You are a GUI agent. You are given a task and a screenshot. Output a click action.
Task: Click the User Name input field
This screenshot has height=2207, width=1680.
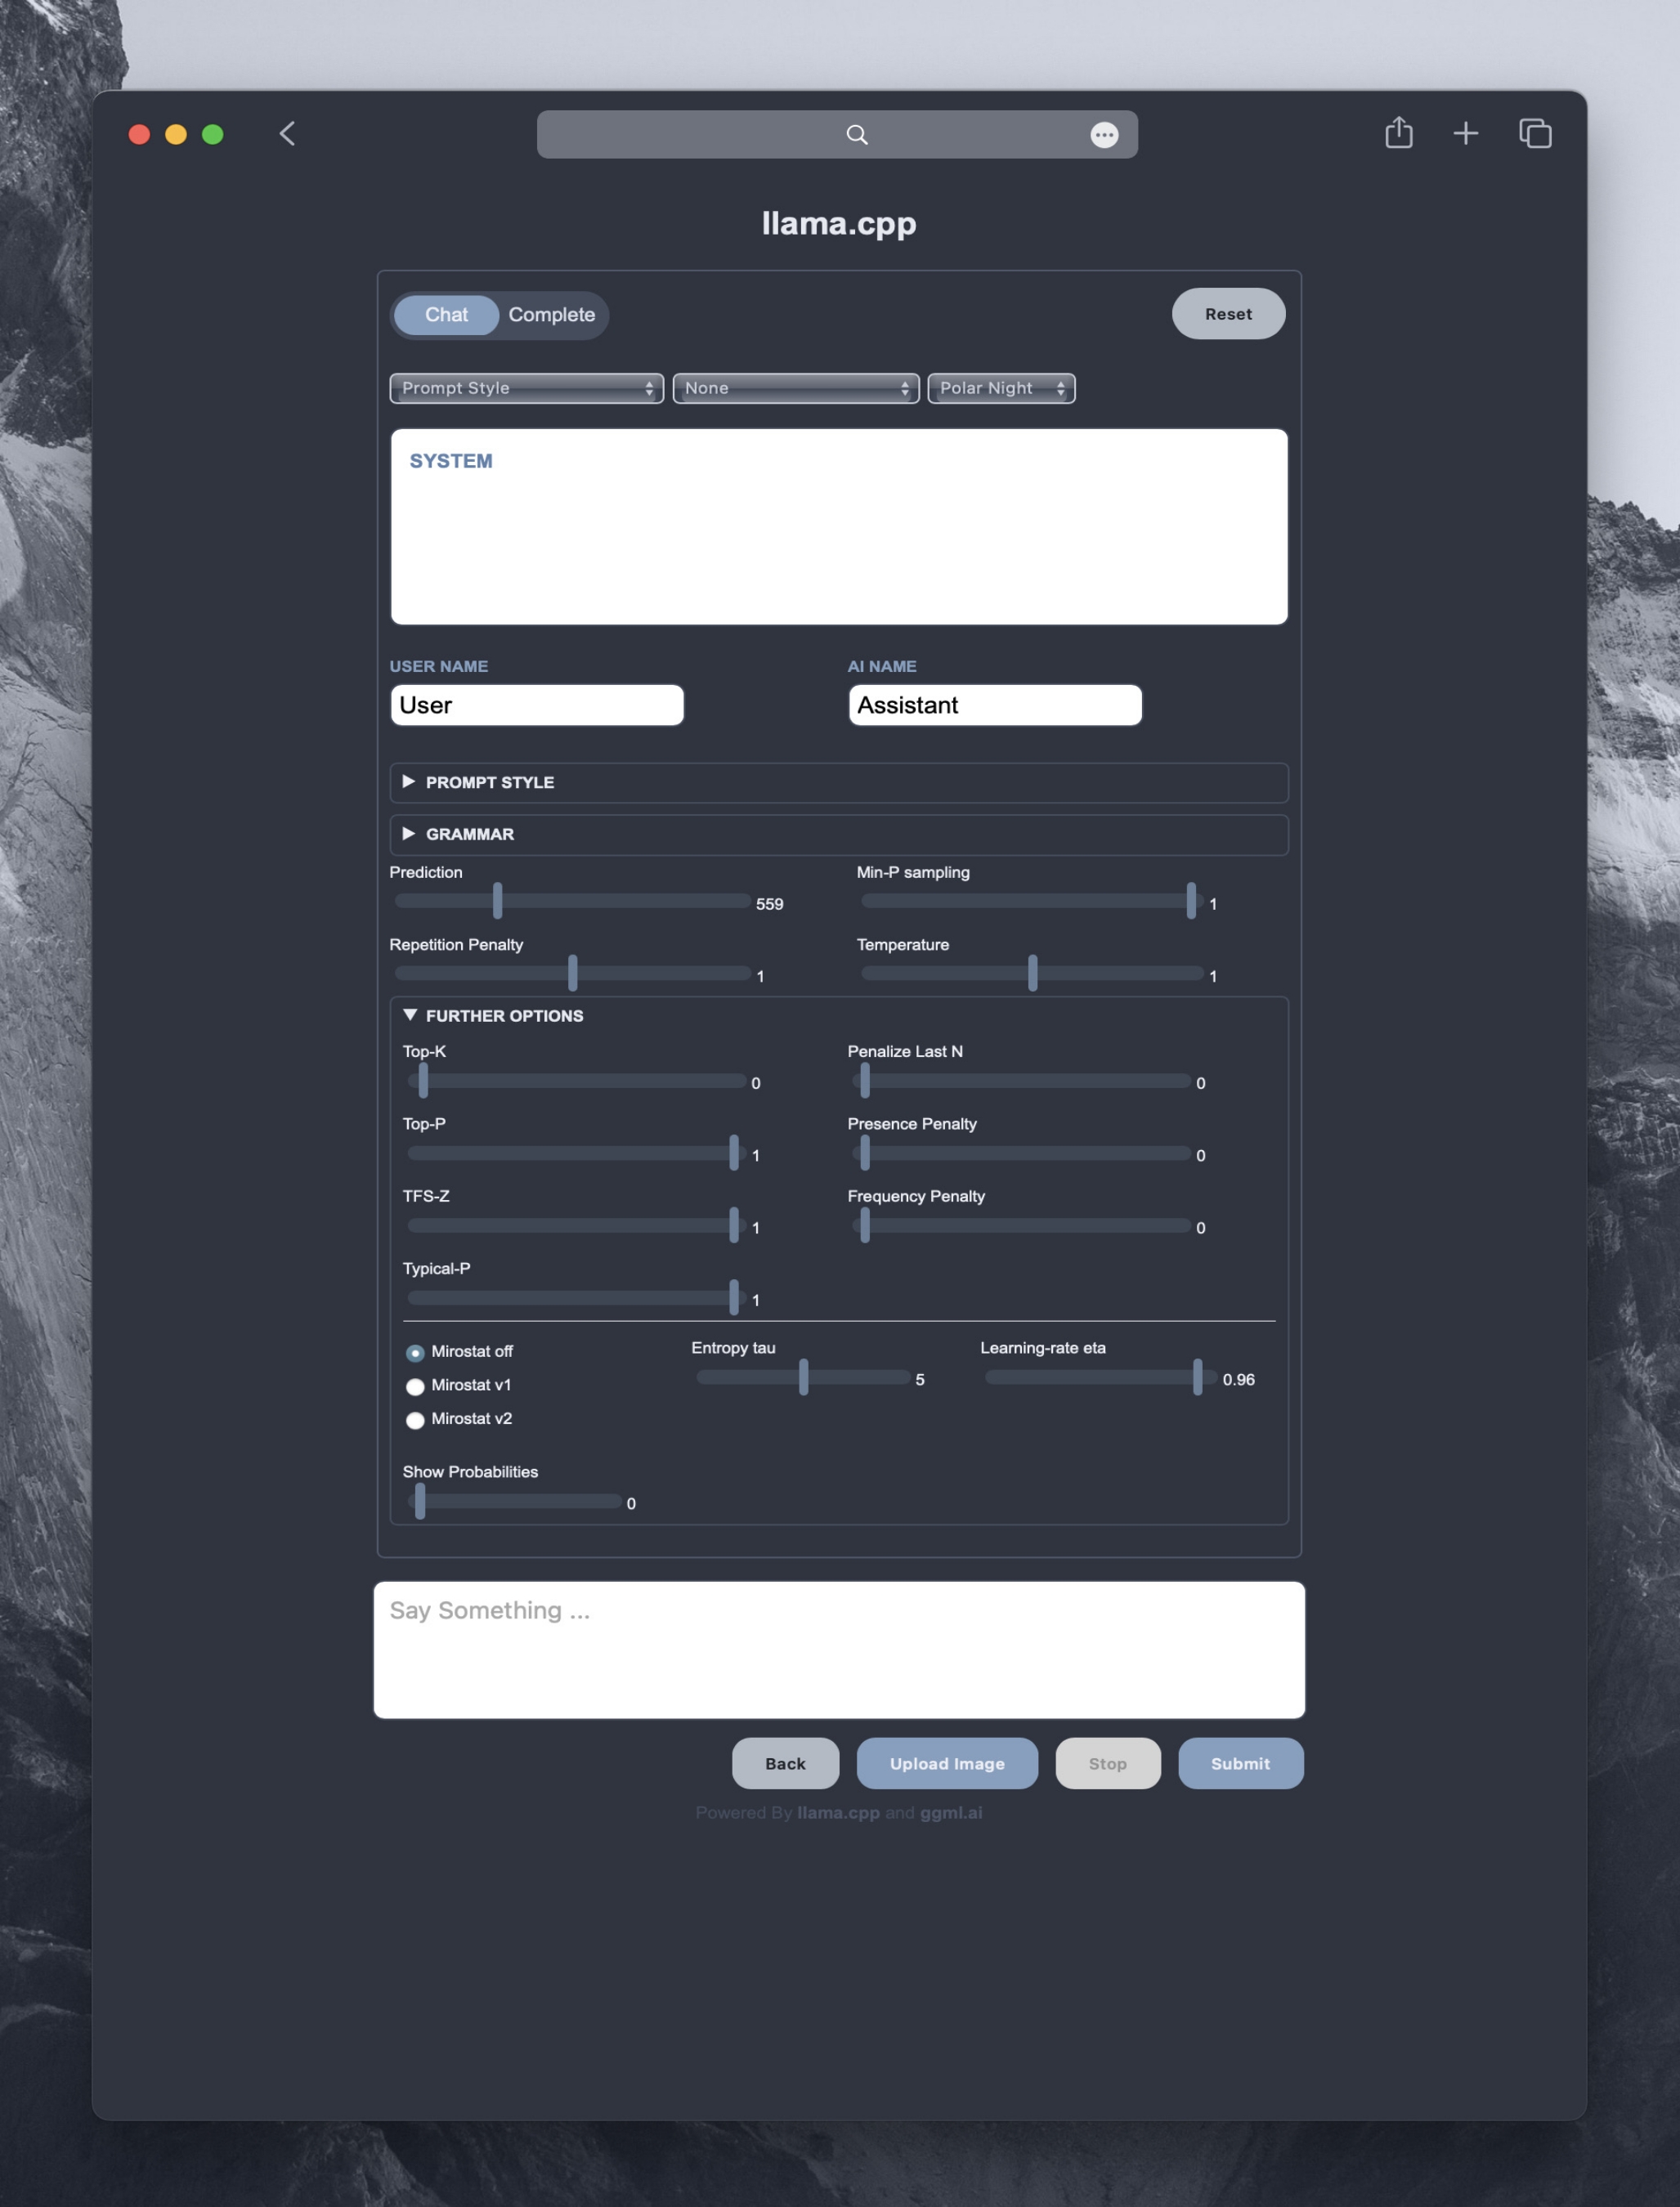click(535, 704)
